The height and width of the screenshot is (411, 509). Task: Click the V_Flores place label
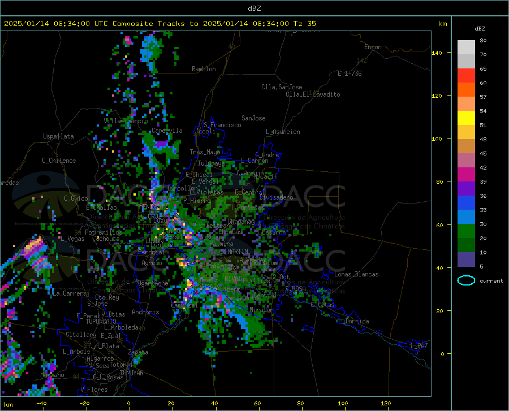(94, 390)
